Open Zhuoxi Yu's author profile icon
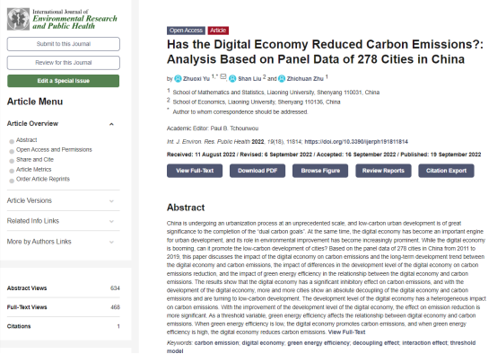Image resolution: width=497 pixels, height=354 pixels. pos(179,78)
